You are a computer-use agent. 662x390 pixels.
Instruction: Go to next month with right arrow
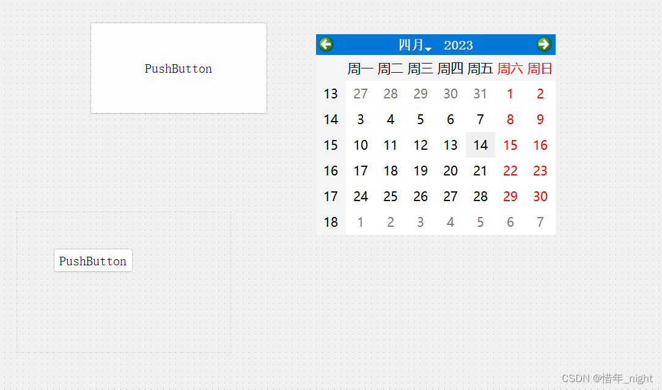(x=544, y=44)
